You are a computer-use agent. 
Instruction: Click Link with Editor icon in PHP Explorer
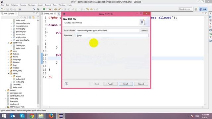pyautogui.click(x=33, y=18)
